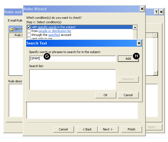Check 'from people or distribution list' condition
The image size is (168, 142).
coord(29,31)
